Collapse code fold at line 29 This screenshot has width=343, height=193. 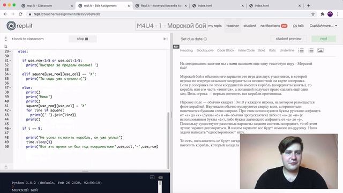point(10,51)
